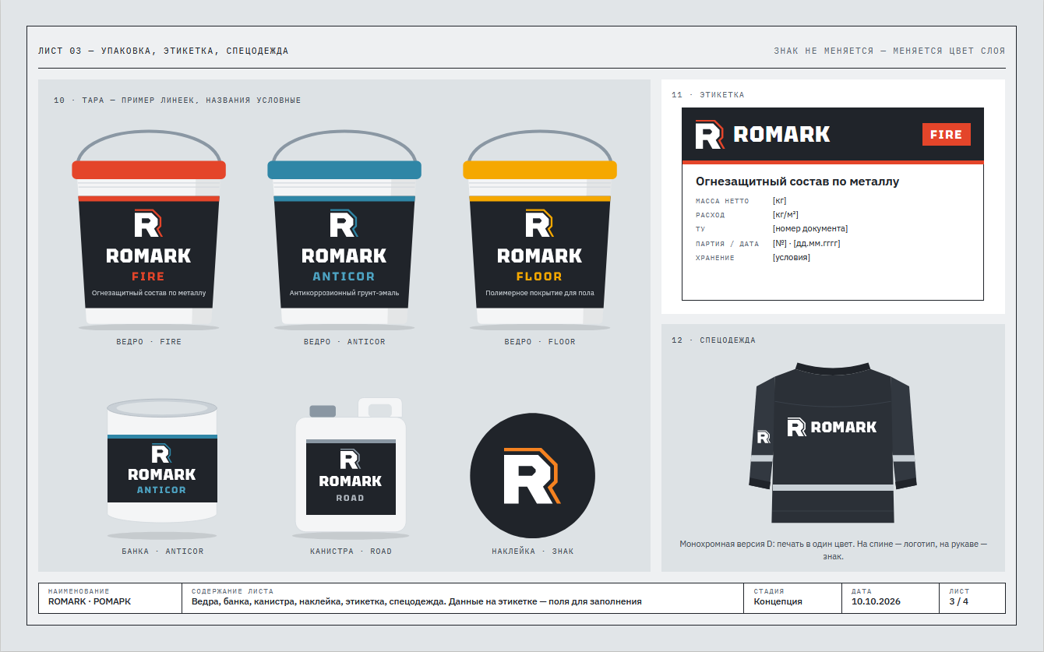Click the '[кг/м²]' расход placeholder
1044x652 pixels.
(x=785, y=215)
